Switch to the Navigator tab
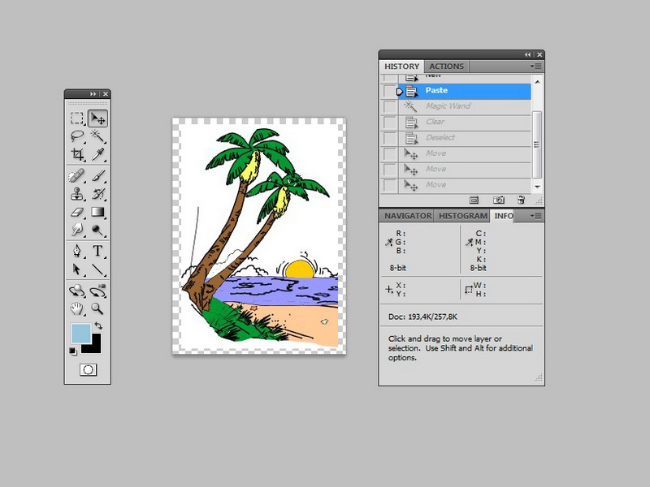This screenshot has height=487, width=650. tap(408, 216)
